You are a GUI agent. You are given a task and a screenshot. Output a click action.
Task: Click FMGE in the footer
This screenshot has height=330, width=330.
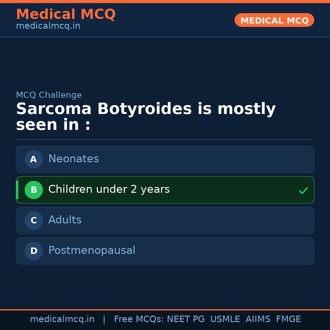point(288,319)
